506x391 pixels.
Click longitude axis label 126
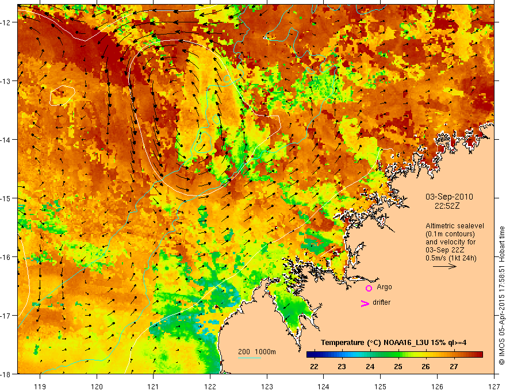tap(437, 386)
